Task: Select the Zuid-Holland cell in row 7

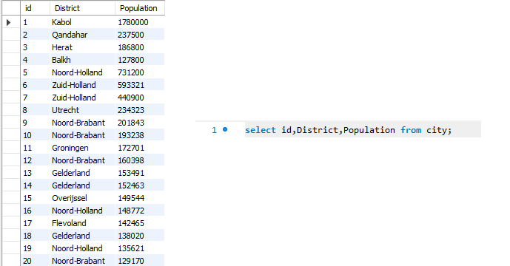Action: 82,98
